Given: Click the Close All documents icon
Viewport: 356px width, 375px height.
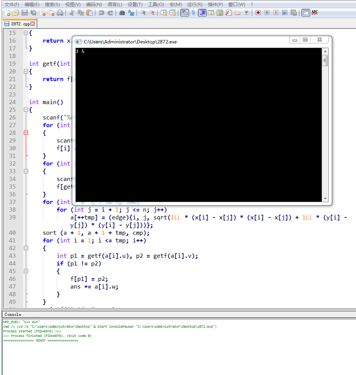Looking at the screenshot, I should (x=51, y=13).
